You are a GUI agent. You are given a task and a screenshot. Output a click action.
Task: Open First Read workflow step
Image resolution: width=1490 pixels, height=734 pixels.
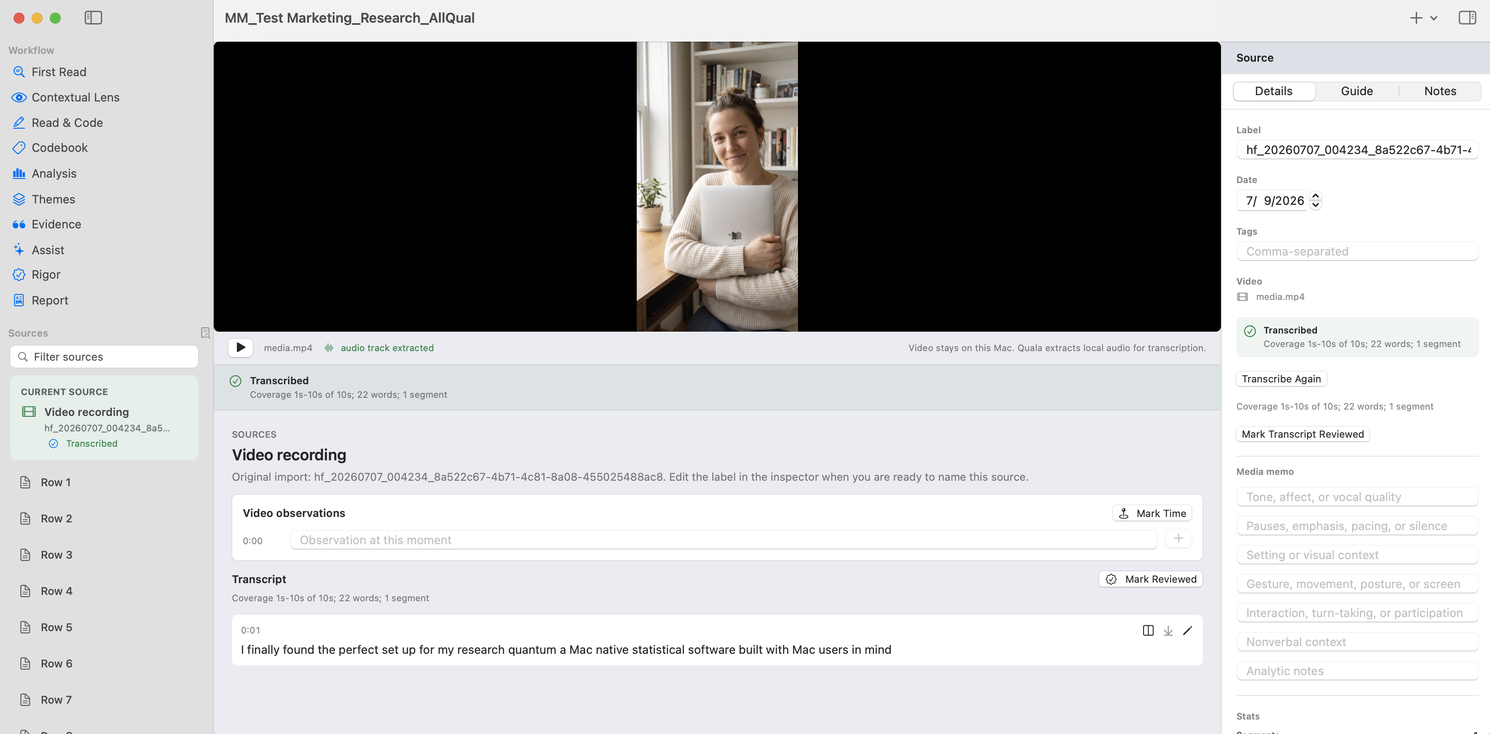tap(58, 72)
